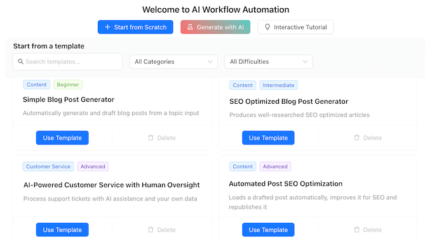Image resolution: width=432 pixels, height=243 pixels.
Task: Expand the All Difficulties chevron arrow
Action: 305,62
